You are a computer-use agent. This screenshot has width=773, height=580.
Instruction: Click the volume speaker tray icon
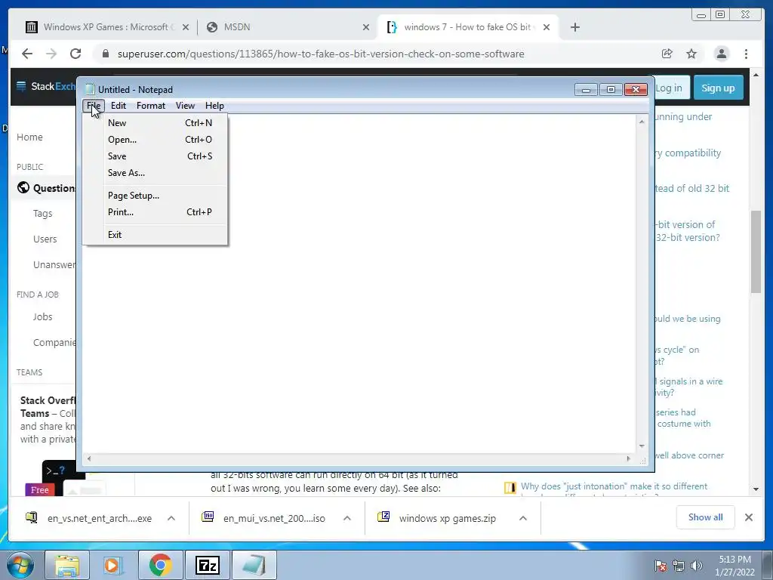point(697,566)
